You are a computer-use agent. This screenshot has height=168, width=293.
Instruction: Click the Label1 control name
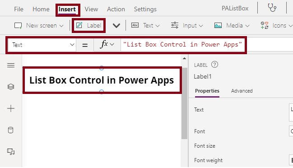203,76
